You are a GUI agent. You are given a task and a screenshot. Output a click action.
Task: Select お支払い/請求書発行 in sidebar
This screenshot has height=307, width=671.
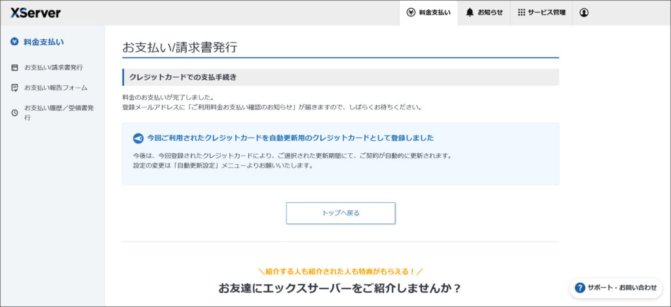52,67
